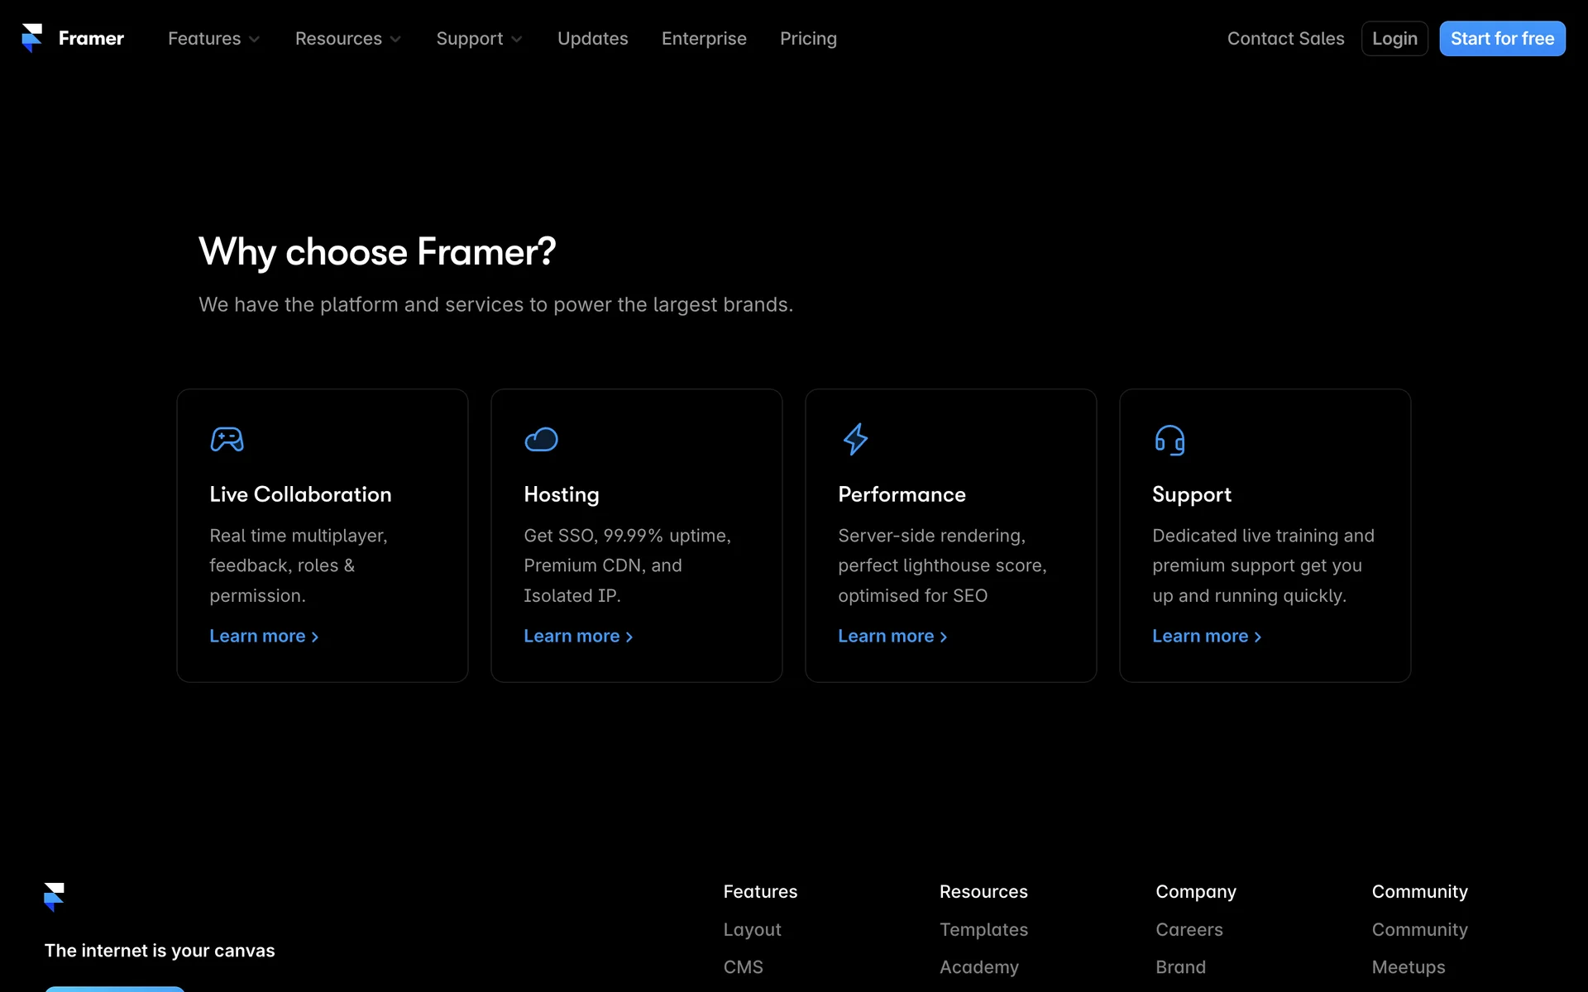The height and width of the screenshot is (992, 1588).
Task: Click Learn more under Live Collaboration
Action: click(x=264, y=636)
